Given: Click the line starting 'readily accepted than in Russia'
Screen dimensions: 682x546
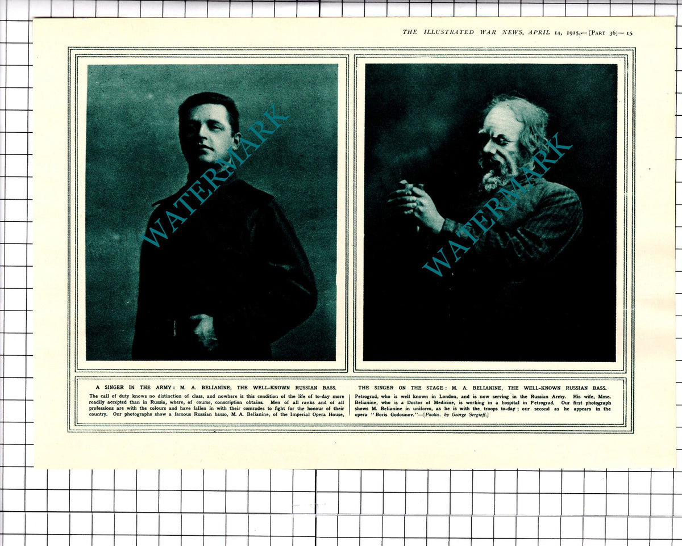Looking at the screenshot, I should pos(217,402).
